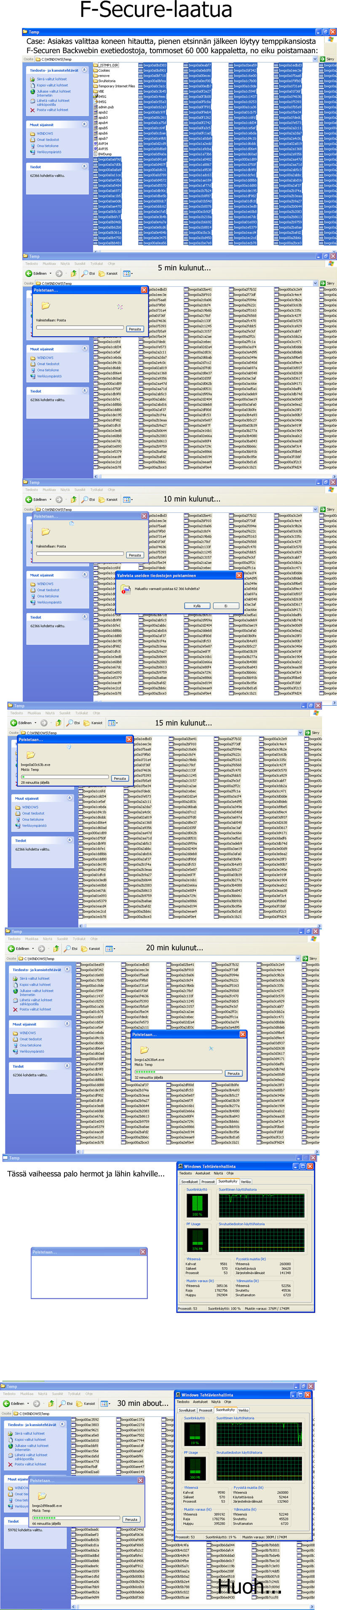Click Edellinen back arrow in '5 min kulunut' window

[x=29, y=274]
